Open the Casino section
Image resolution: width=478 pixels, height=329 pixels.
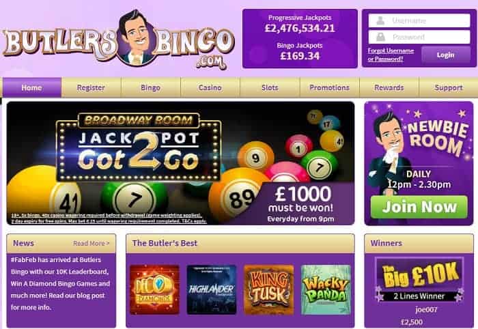(x=210, y=88)
